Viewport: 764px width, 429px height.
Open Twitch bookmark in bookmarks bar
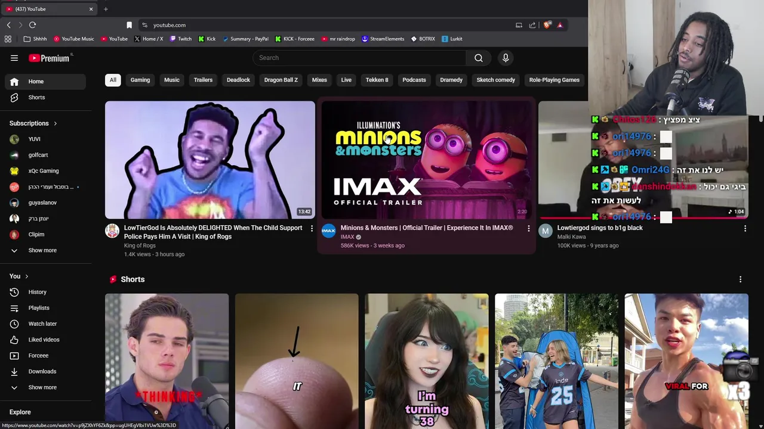click(181, 39)
